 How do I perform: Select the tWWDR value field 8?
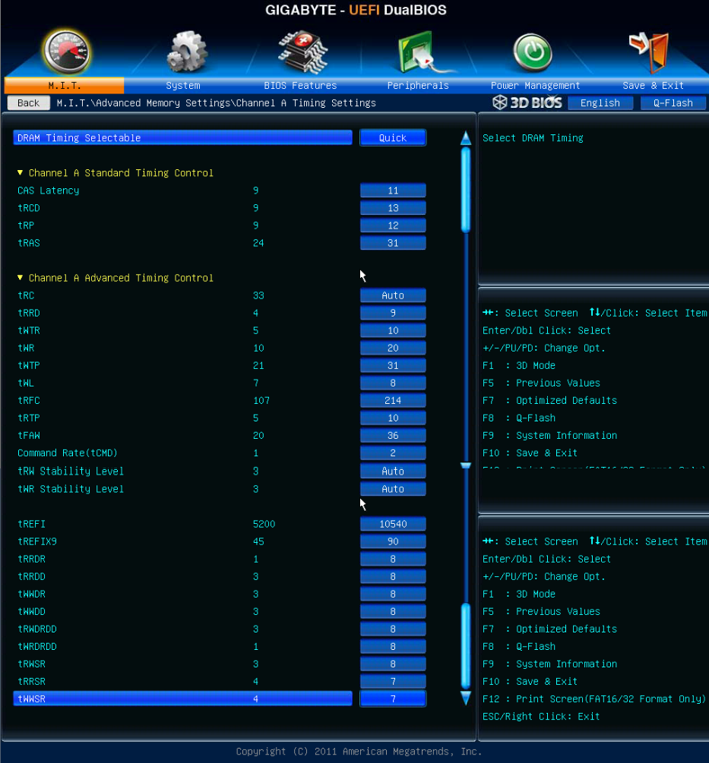point(393,594)
